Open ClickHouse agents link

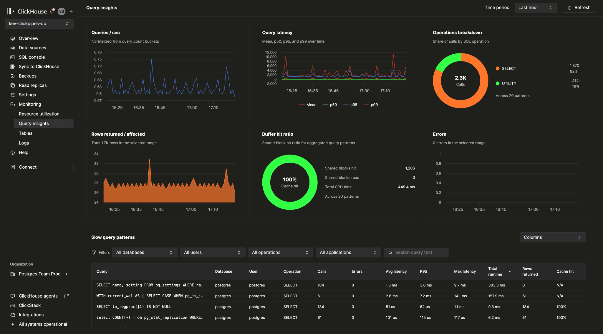coord(38,296)
